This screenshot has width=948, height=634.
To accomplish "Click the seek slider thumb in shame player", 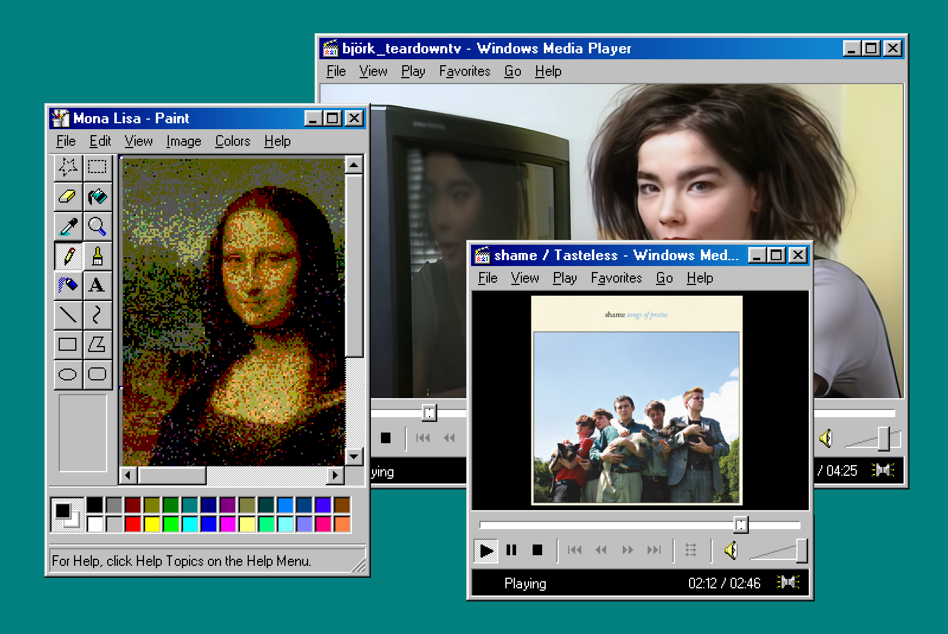I will 741,524.
